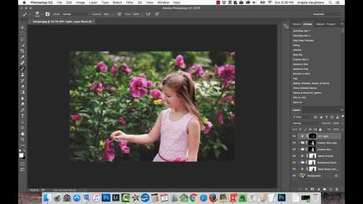Hide the Matte Overlay layer

point(294,156)
